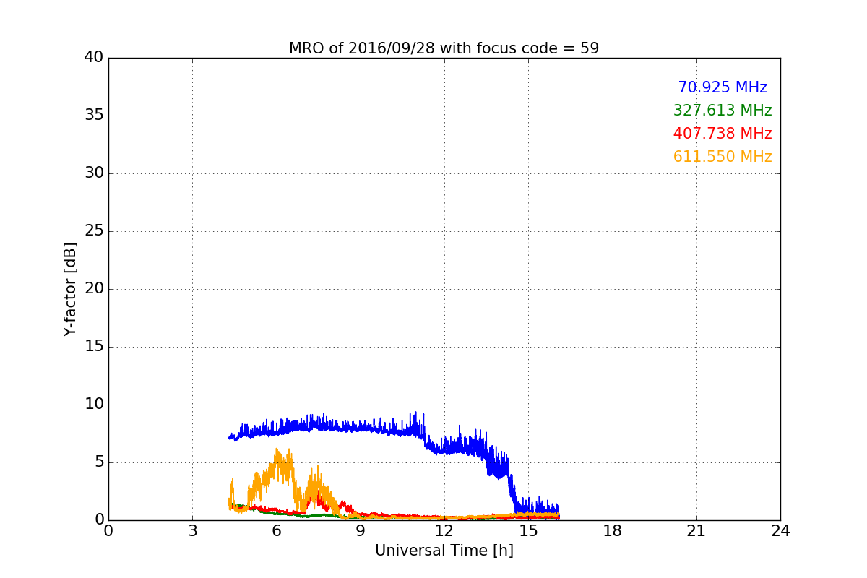Click the y-axis tick label 25
This screenshot has height=578, width=867.
[x=94, y=231]
